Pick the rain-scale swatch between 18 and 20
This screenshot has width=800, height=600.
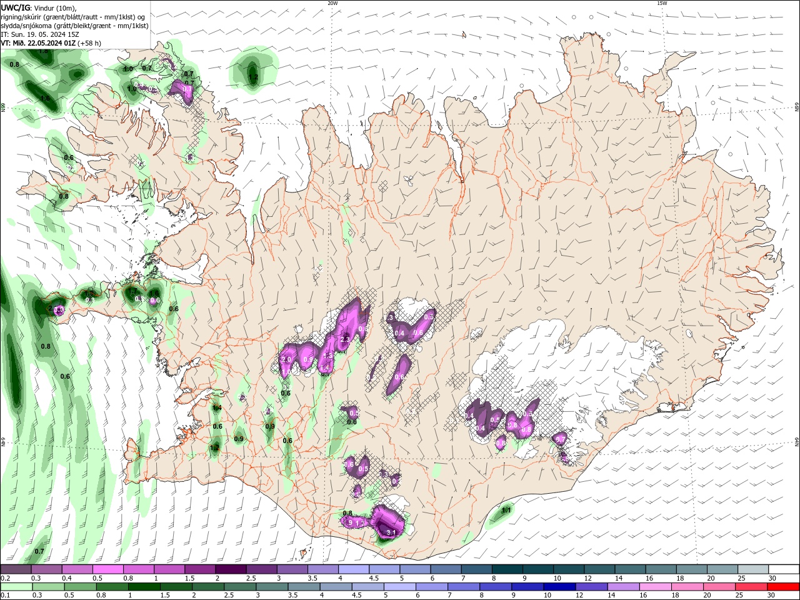[x=687, y=587]
